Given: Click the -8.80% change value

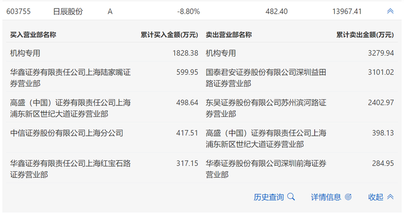Looking at the screenshot, I should click(x=188, y=12).
